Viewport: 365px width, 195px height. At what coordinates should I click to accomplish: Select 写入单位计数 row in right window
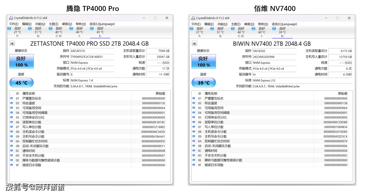click(x=272, y=127)
